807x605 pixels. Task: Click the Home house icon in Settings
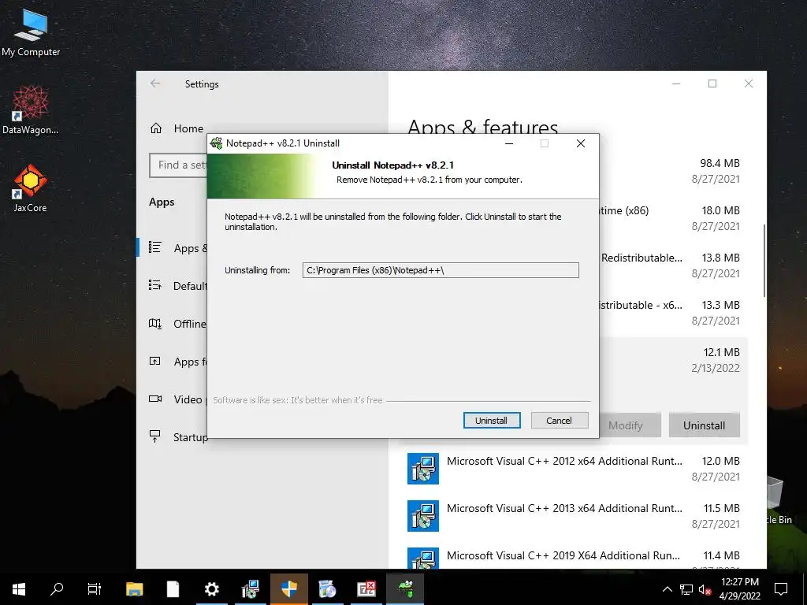pos(155,128)
